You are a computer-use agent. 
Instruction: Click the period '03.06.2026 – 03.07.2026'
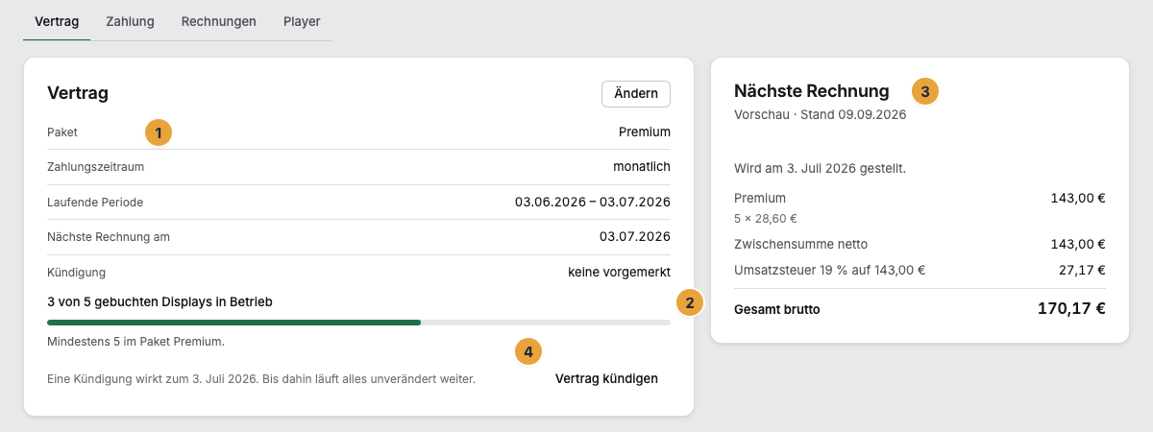click(593, 202)
